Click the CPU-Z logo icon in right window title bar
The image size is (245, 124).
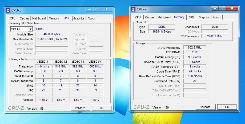click(x=133, y=9)
